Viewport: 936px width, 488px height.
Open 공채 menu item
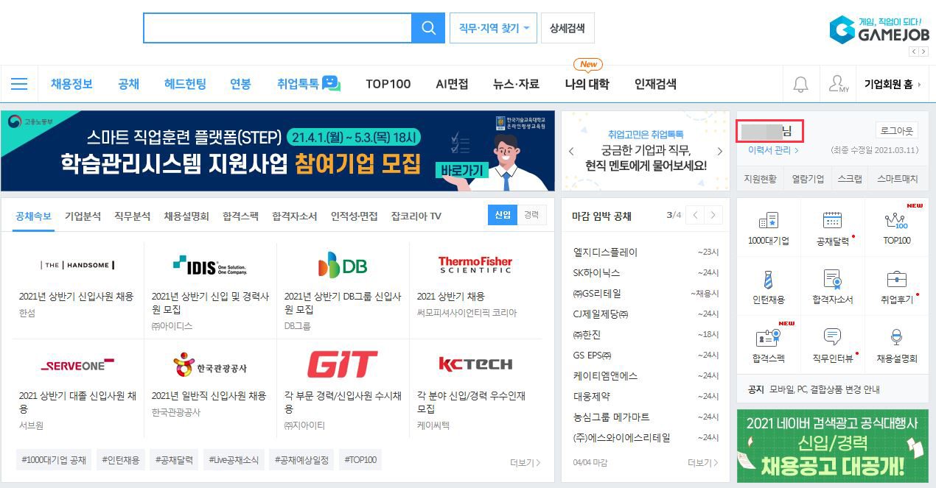128,84
